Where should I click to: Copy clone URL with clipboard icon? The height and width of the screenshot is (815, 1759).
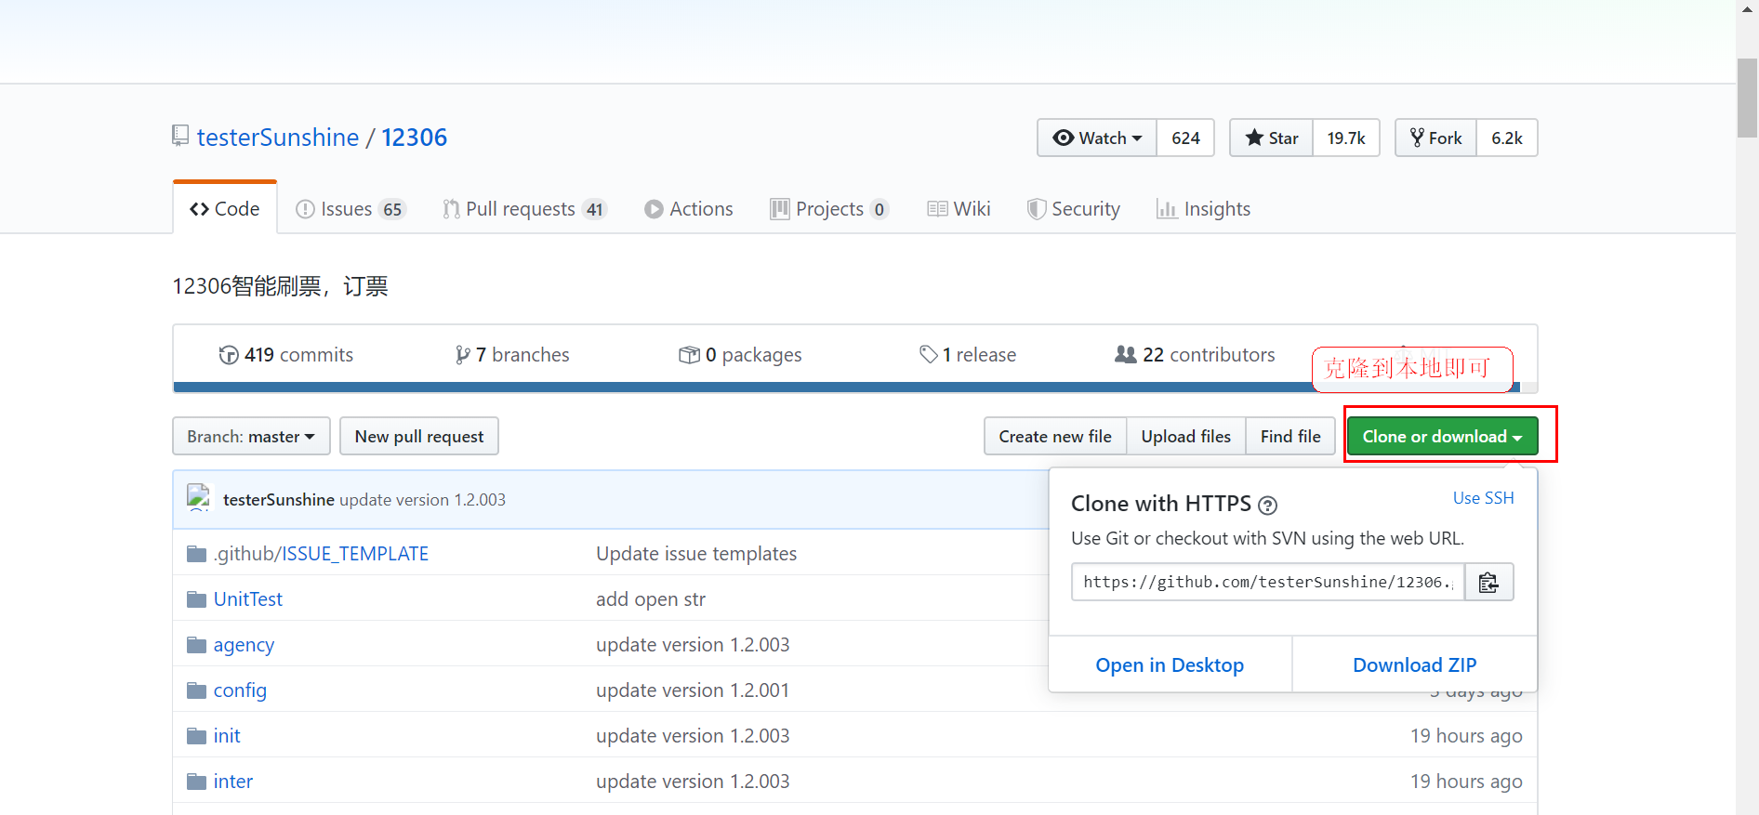click(x=1488, y=583)
